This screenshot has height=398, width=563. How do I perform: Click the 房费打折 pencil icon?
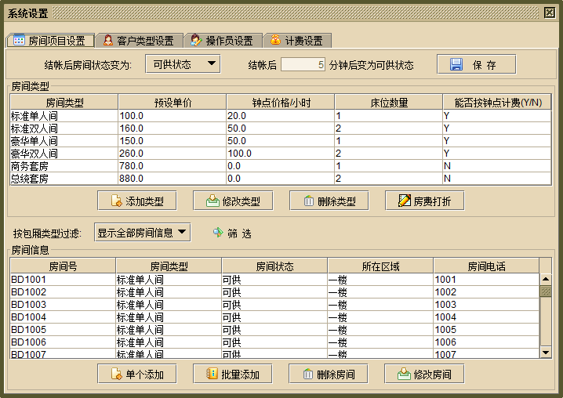click(x=405, y=201)
